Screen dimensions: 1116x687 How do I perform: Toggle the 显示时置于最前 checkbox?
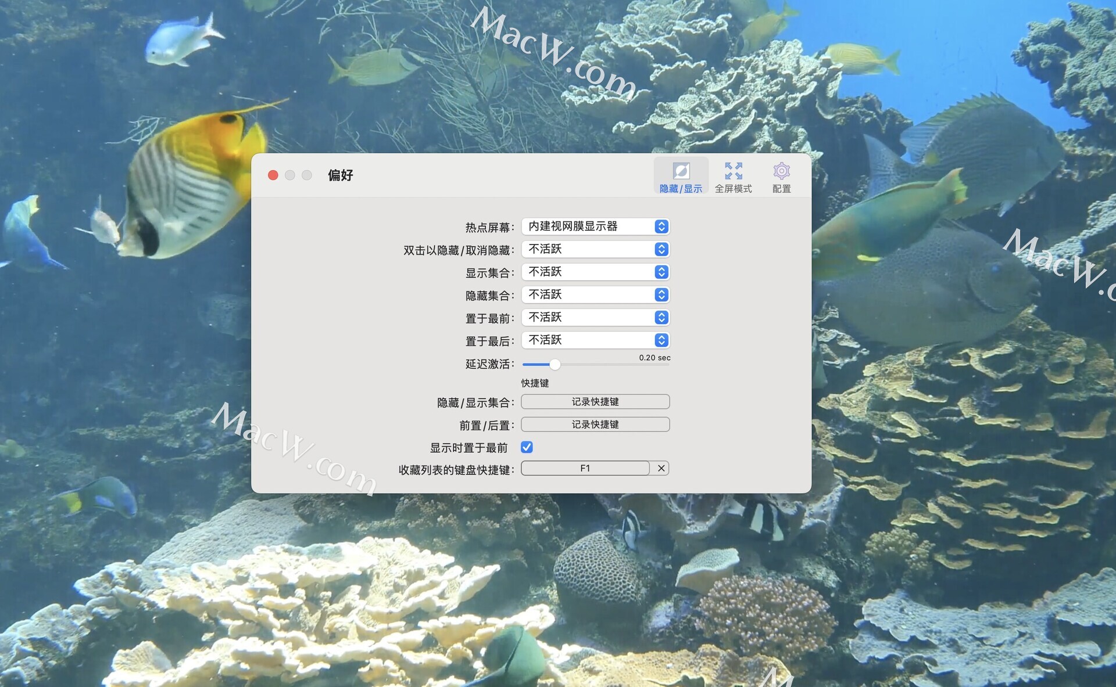(x=527, y=447)
